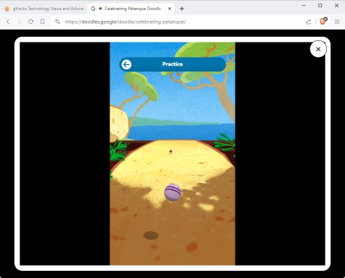Image resolution: width=345 pixels, height=278 pixels.
Task: Reload the page with refresh icon
Action: (x=31, y=22)
